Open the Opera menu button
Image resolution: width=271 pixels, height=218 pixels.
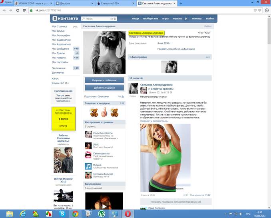point(6,2)
